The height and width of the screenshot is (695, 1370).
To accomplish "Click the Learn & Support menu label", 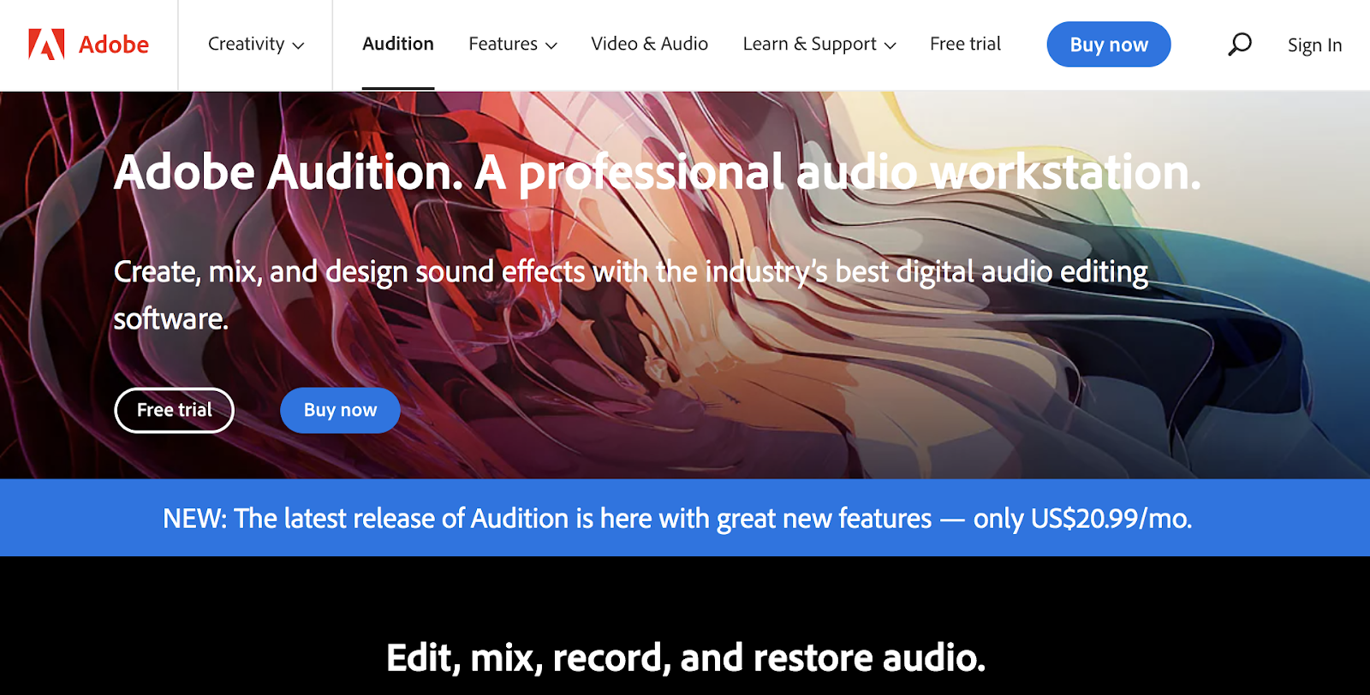I will (809, 45).
